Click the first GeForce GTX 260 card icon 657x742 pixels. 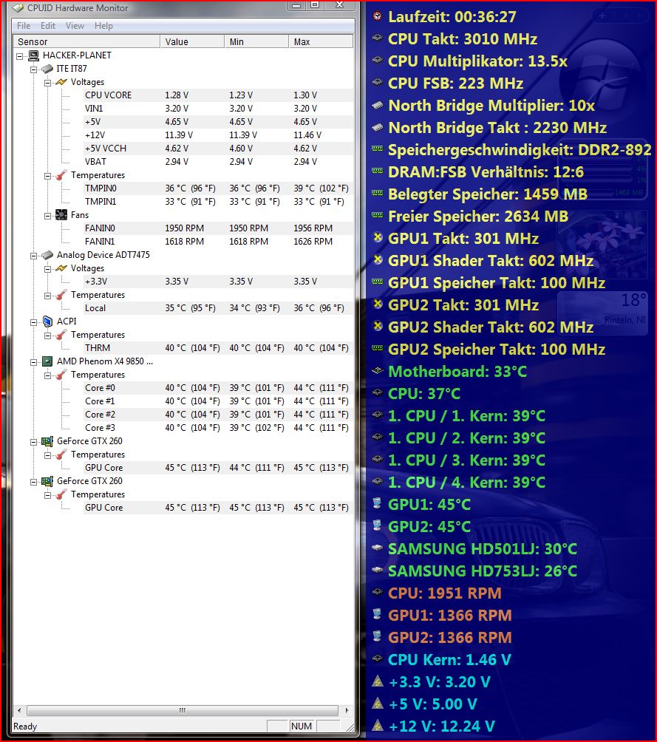[47, 441]
